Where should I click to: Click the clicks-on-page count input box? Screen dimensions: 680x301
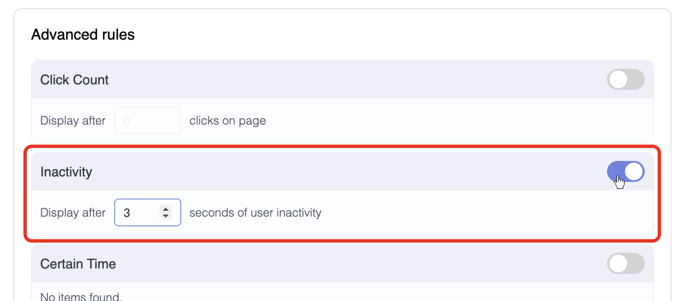coord(147,121)
